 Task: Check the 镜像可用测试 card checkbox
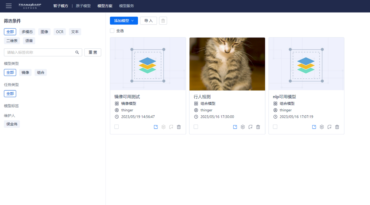117,127
